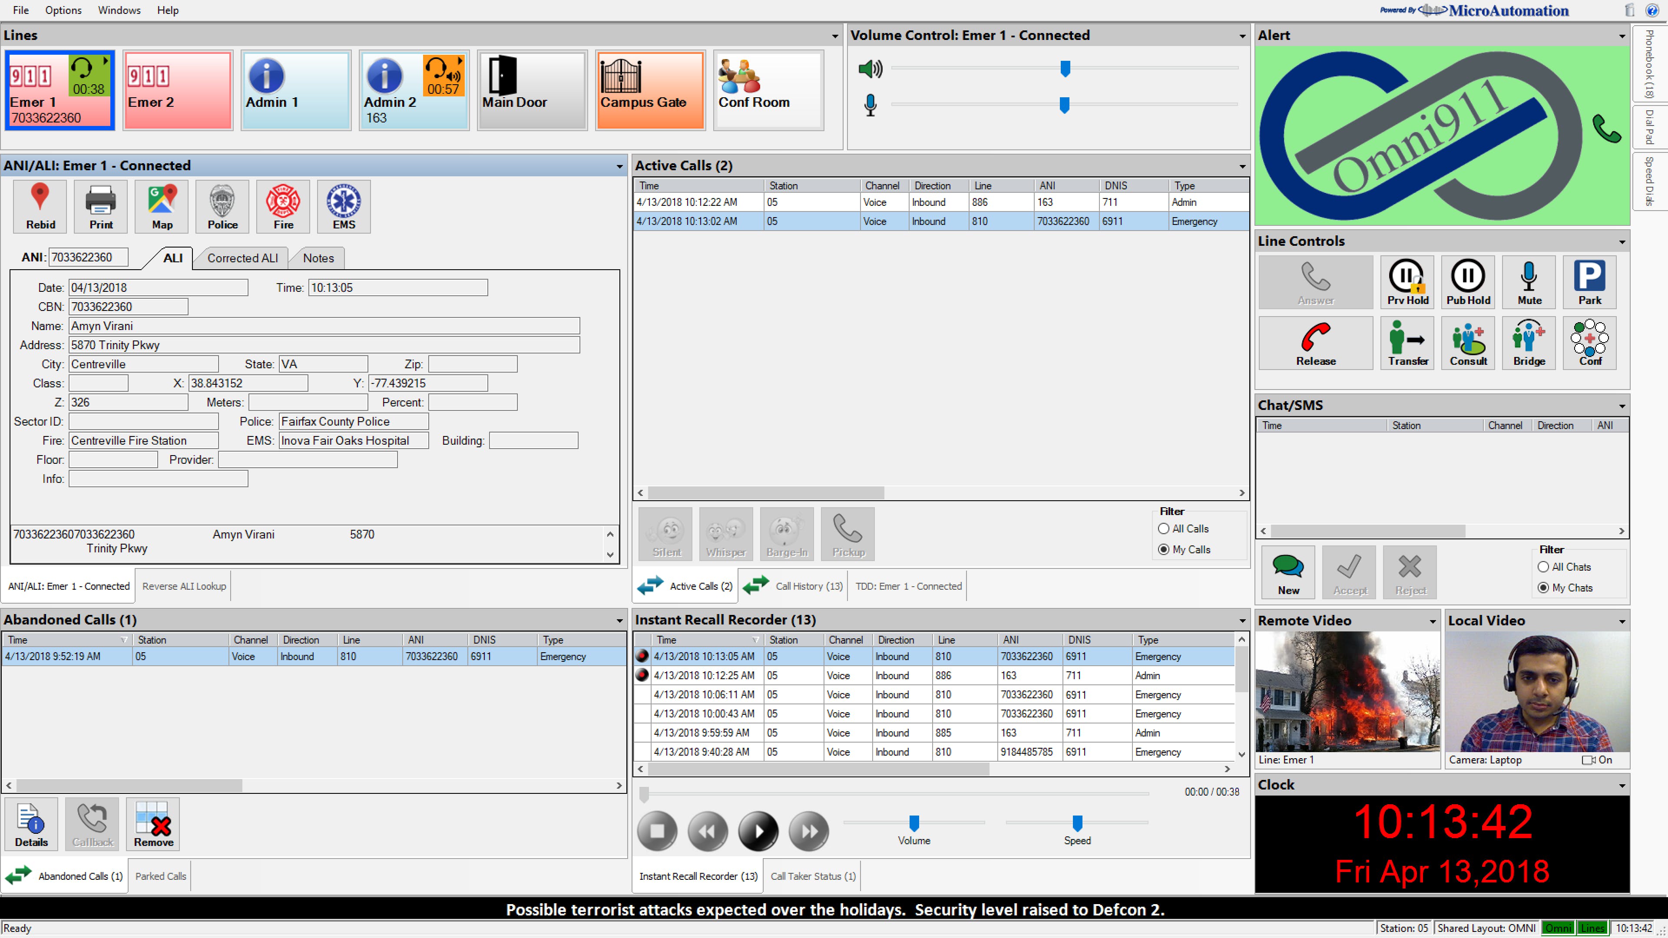Choose the My Calls filter radio
Image resolution: width=1668 pixels, height=938 pixels.
[1164, 550]
